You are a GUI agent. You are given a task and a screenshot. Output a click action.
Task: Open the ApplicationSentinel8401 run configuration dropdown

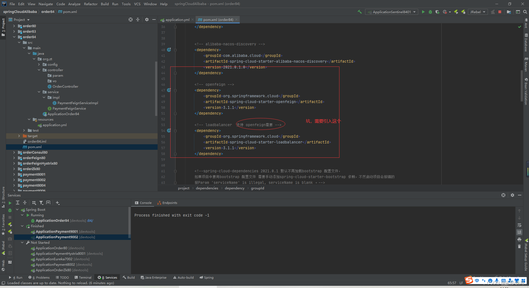point(392,12)
